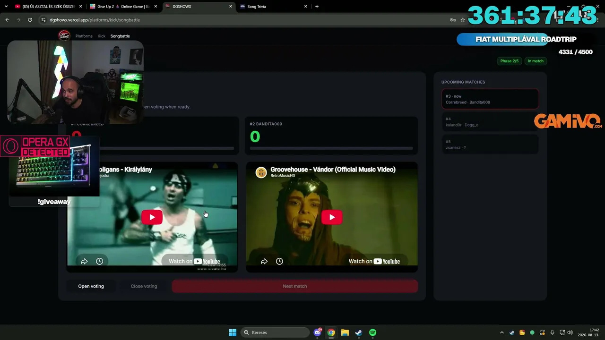The height and width of the screenshot is (340, 605).
Task: Close the Give Up 2 tab
Action: tap(156, 7)
